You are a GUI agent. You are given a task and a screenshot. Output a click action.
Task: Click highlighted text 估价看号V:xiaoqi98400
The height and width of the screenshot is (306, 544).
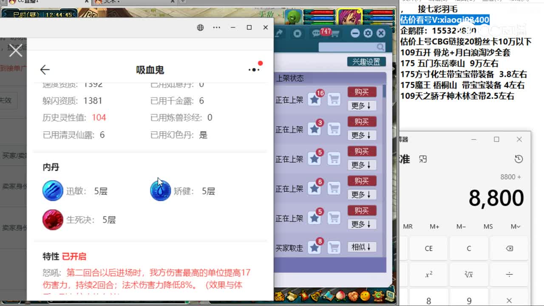445,20
